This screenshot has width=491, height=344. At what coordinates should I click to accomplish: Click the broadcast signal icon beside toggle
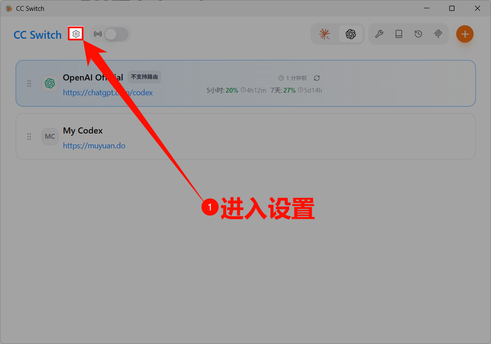tap(98, 34)
